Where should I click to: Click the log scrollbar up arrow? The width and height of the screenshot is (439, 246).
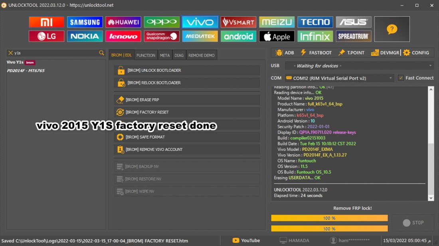tap(431, 90)
